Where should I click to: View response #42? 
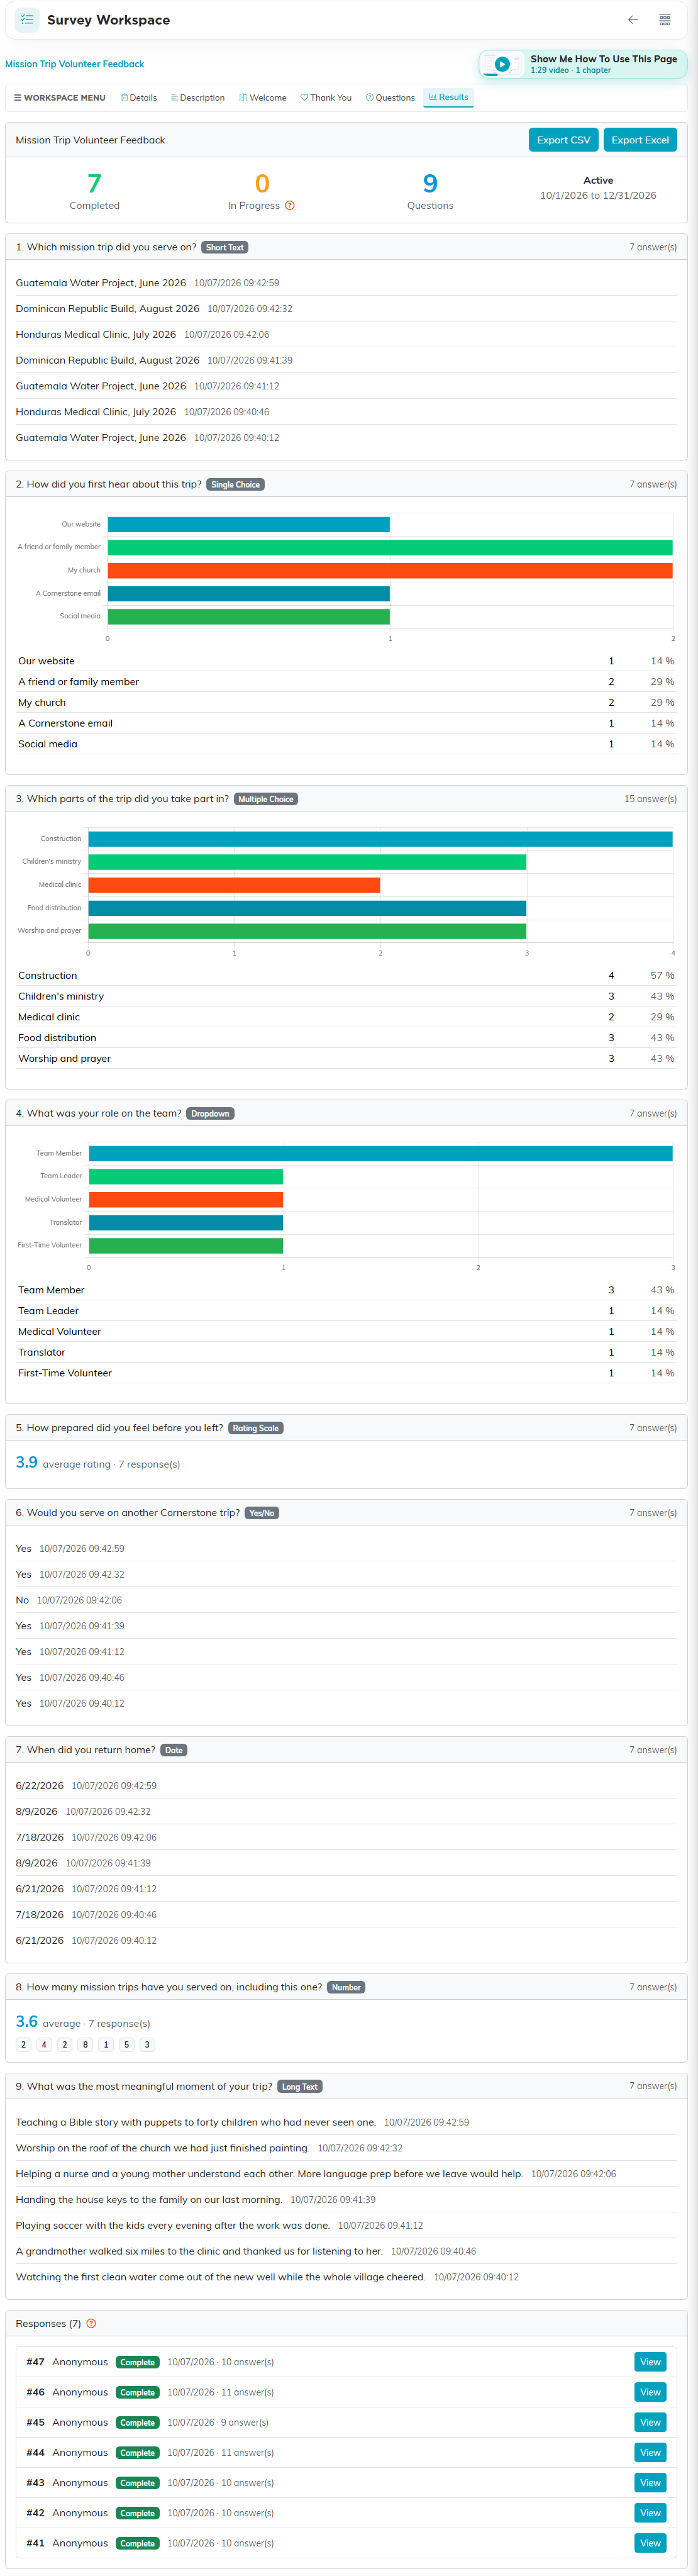click(x=650, y=2512)
